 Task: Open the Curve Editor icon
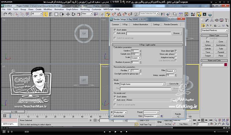[181, 14]
